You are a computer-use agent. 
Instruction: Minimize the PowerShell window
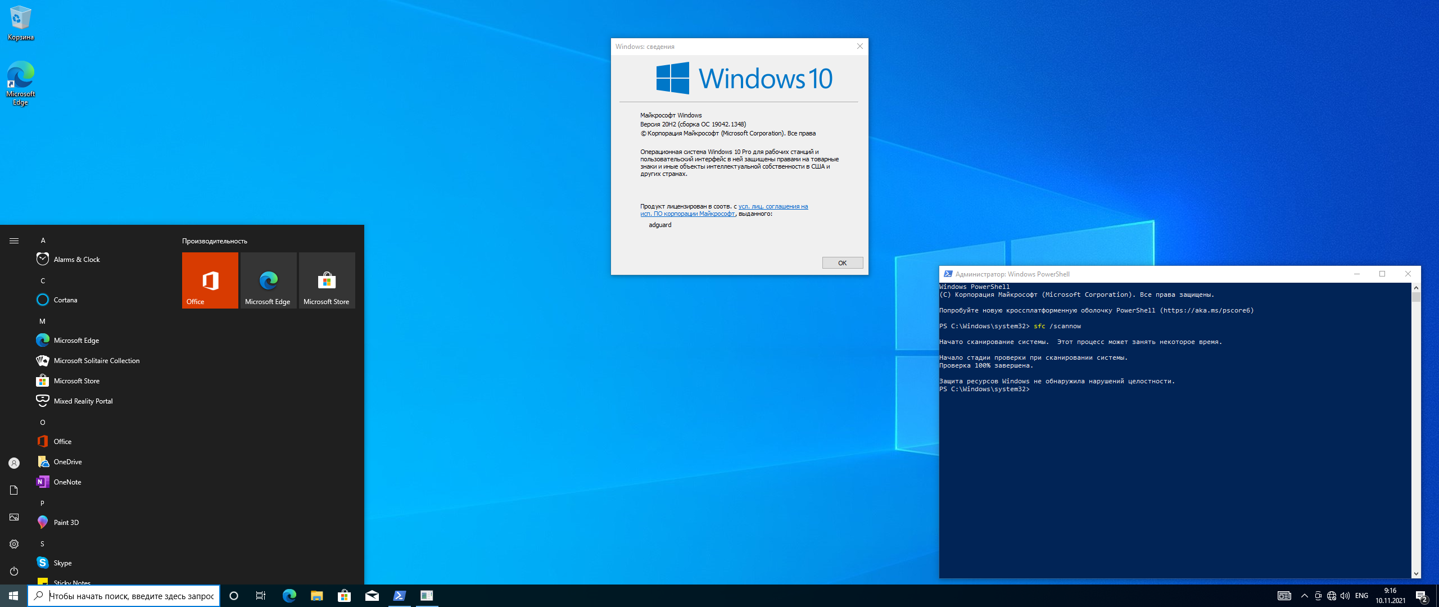tap(1357, 274)
